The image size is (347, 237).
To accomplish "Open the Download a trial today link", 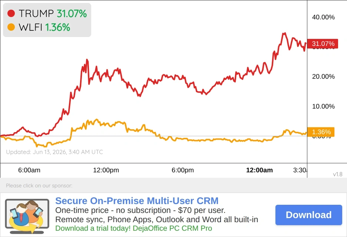I will click(x=134, y=228).
